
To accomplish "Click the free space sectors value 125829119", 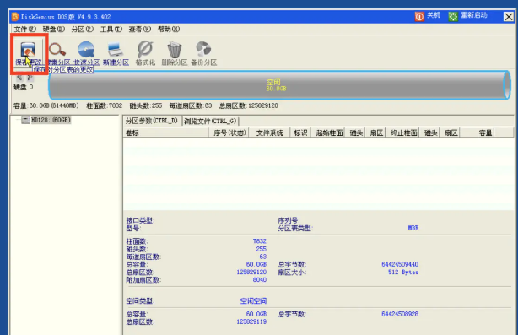I will coord(251,321).
